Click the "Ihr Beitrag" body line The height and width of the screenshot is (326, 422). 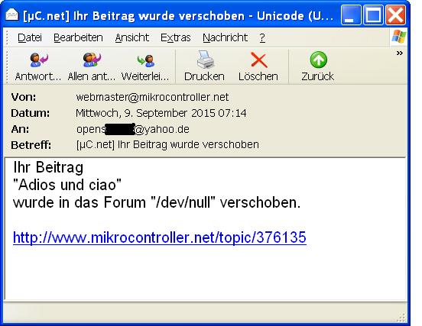coord(48,167)
